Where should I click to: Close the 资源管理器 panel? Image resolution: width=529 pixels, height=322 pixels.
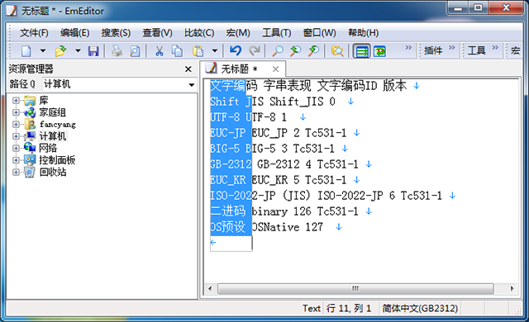click(188, 69)
